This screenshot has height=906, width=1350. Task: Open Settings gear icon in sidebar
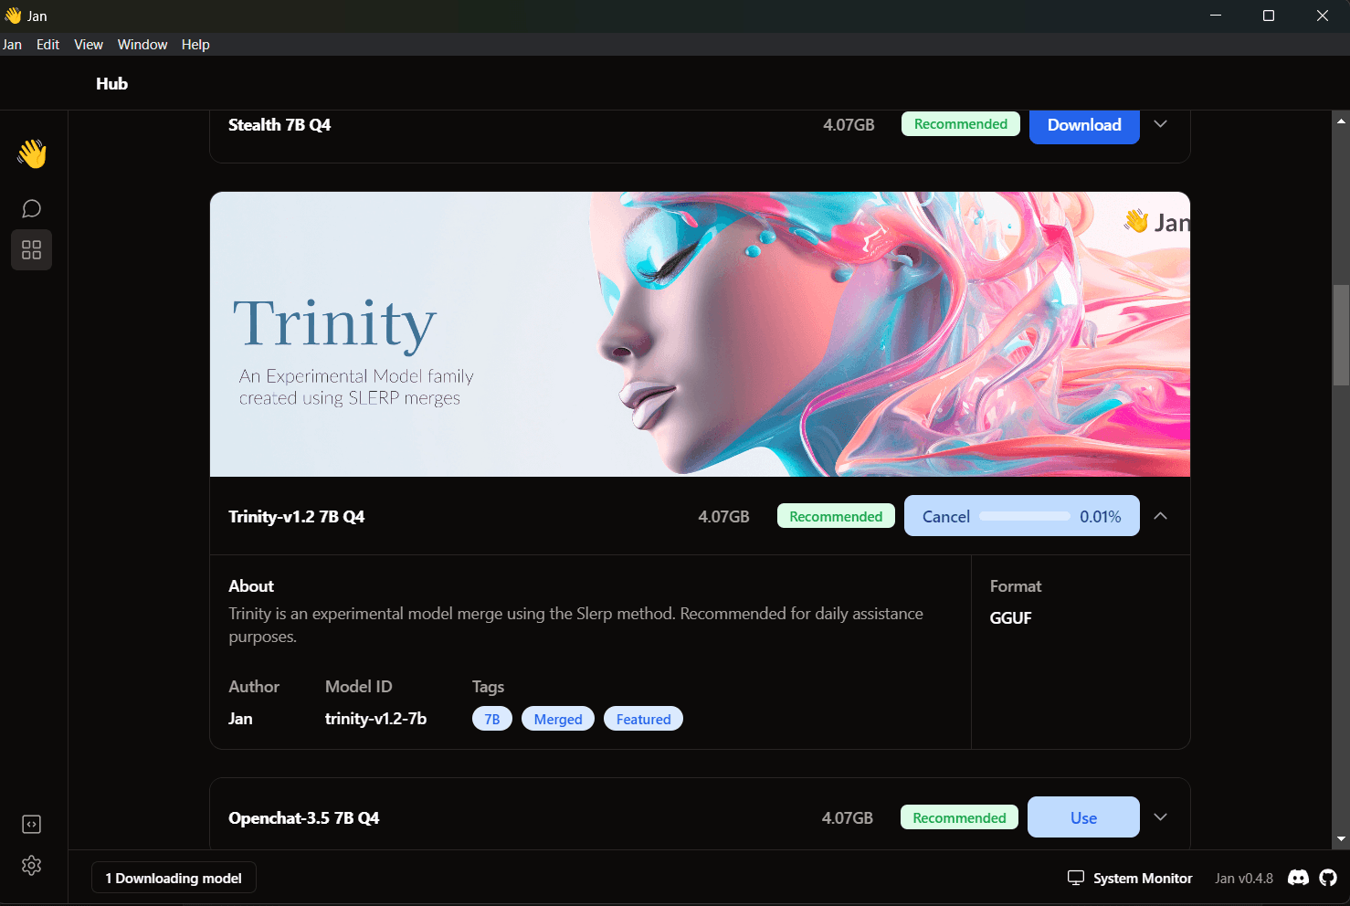(x=32, y=866)
